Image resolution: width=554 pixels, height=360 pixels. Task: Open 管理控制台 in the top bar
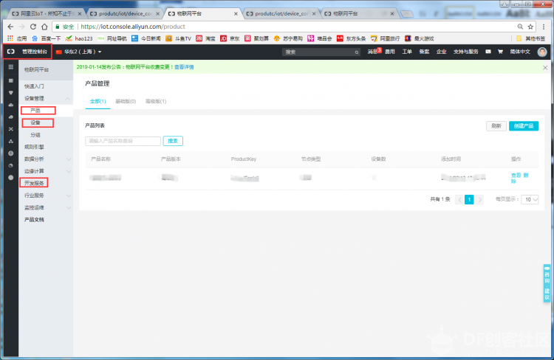coord(34,52)
